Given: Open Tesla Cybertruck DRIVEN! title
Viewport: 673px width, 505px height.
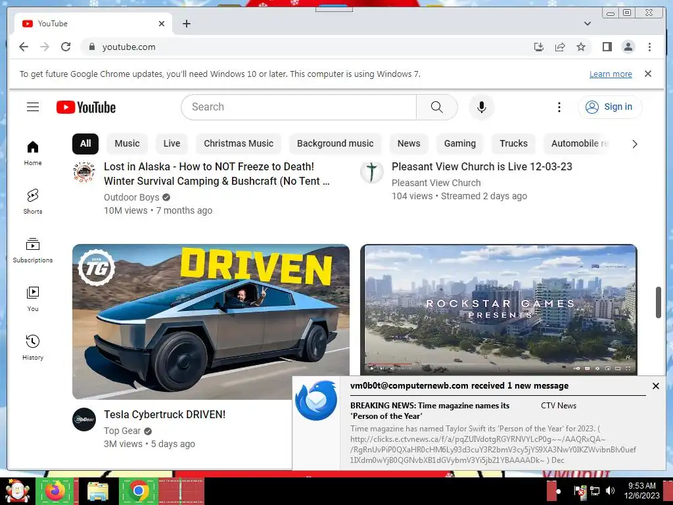Looking at the screenshot, I should point(164,414).
